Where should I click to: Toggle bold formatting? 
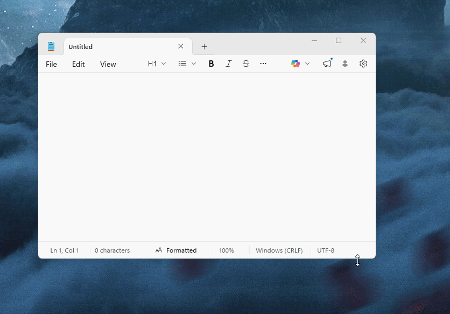coord(211,64)
